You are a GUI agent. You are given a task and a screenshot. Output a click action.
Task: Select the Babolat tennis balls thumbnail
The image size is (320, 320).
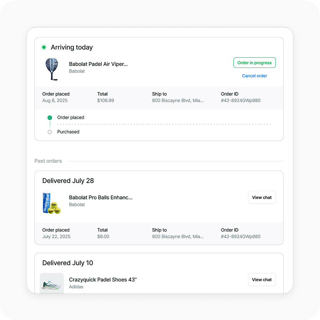[51, 203]
